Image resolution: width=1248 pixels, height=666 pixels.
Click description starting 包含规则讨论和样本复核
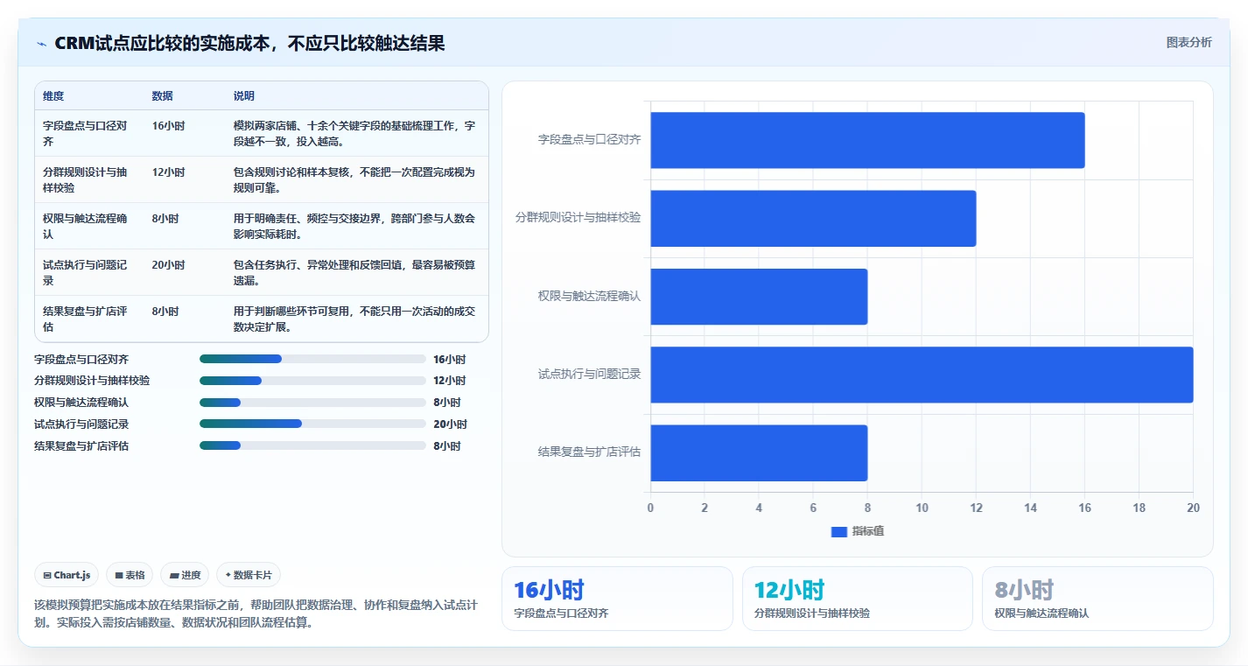pyautogui.click(x=354, y=179)
